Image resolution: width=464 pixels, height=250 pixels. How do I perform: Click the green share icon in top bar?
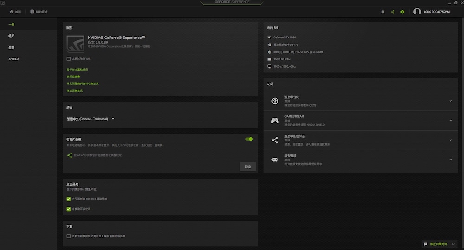pos(393,12)
